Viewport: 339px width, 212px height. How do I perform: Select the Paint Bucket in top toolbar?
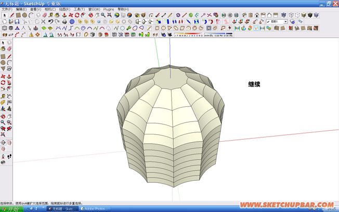(x=57, y=15)
